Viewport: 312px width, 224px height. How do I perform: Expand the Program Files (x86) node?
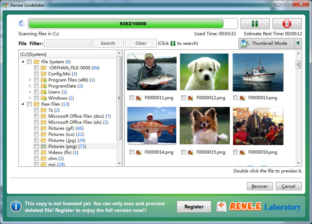30,80
